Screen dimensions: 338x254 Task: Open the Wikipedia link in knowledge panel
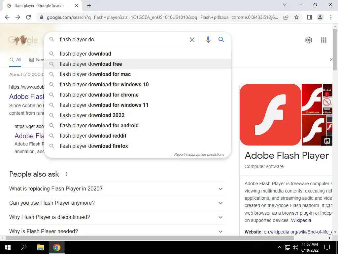(x=301, y=220)
